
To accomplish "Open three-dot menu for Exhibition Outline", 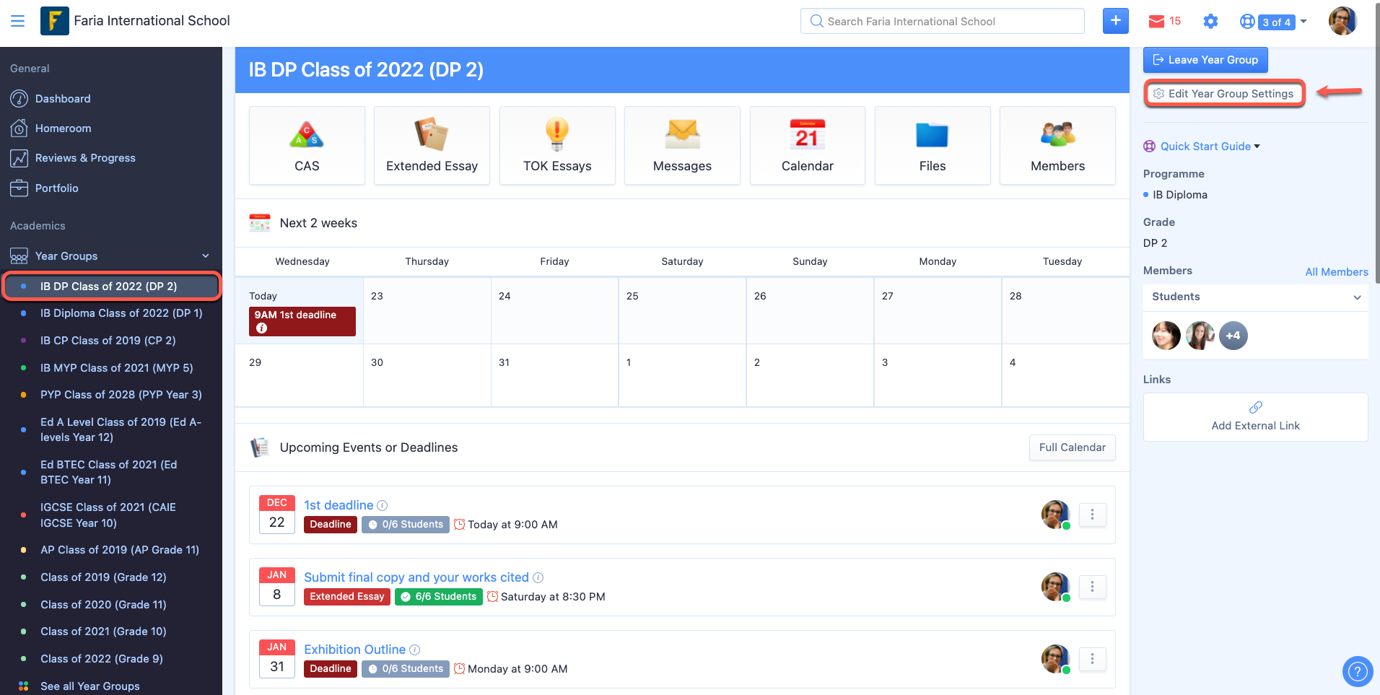I will coord(1092,659).
